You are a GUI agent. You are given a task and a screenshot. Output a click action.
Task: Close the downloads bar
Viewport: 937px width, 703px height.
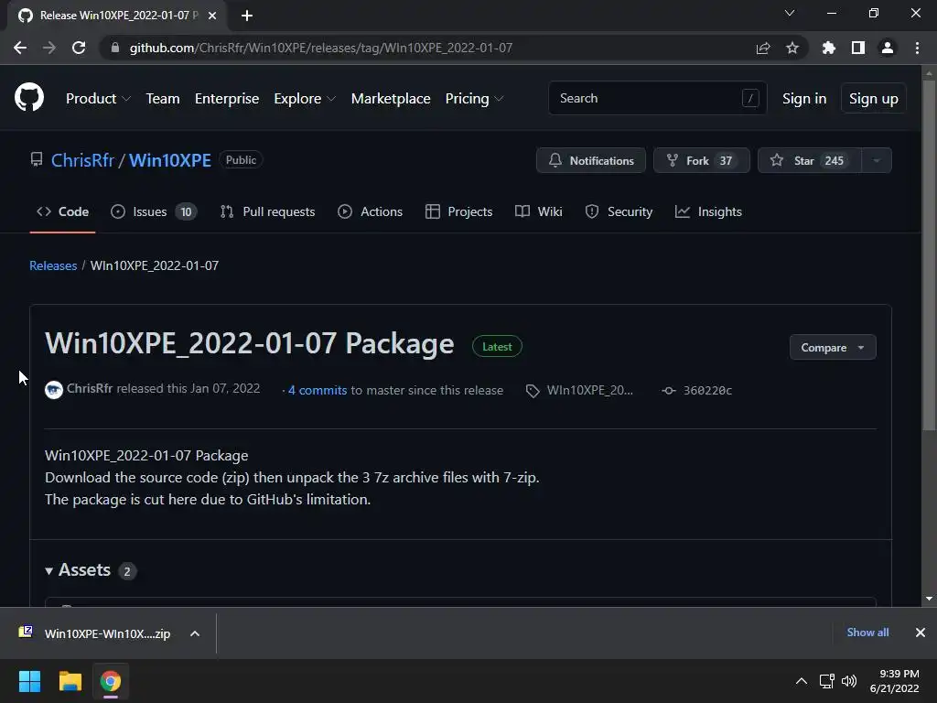(921, 633)
